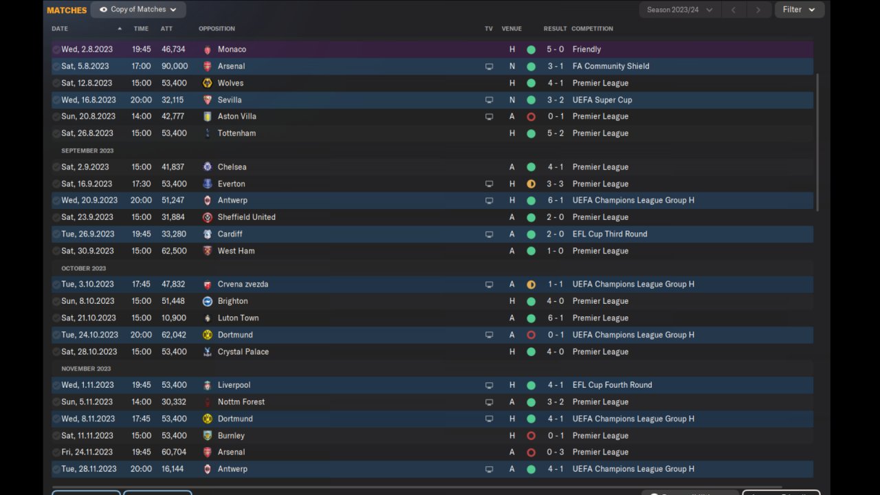Click the red loss indicator for Aston Villa match
This screenshot has width=880, height=495.
tap(531, 117)
